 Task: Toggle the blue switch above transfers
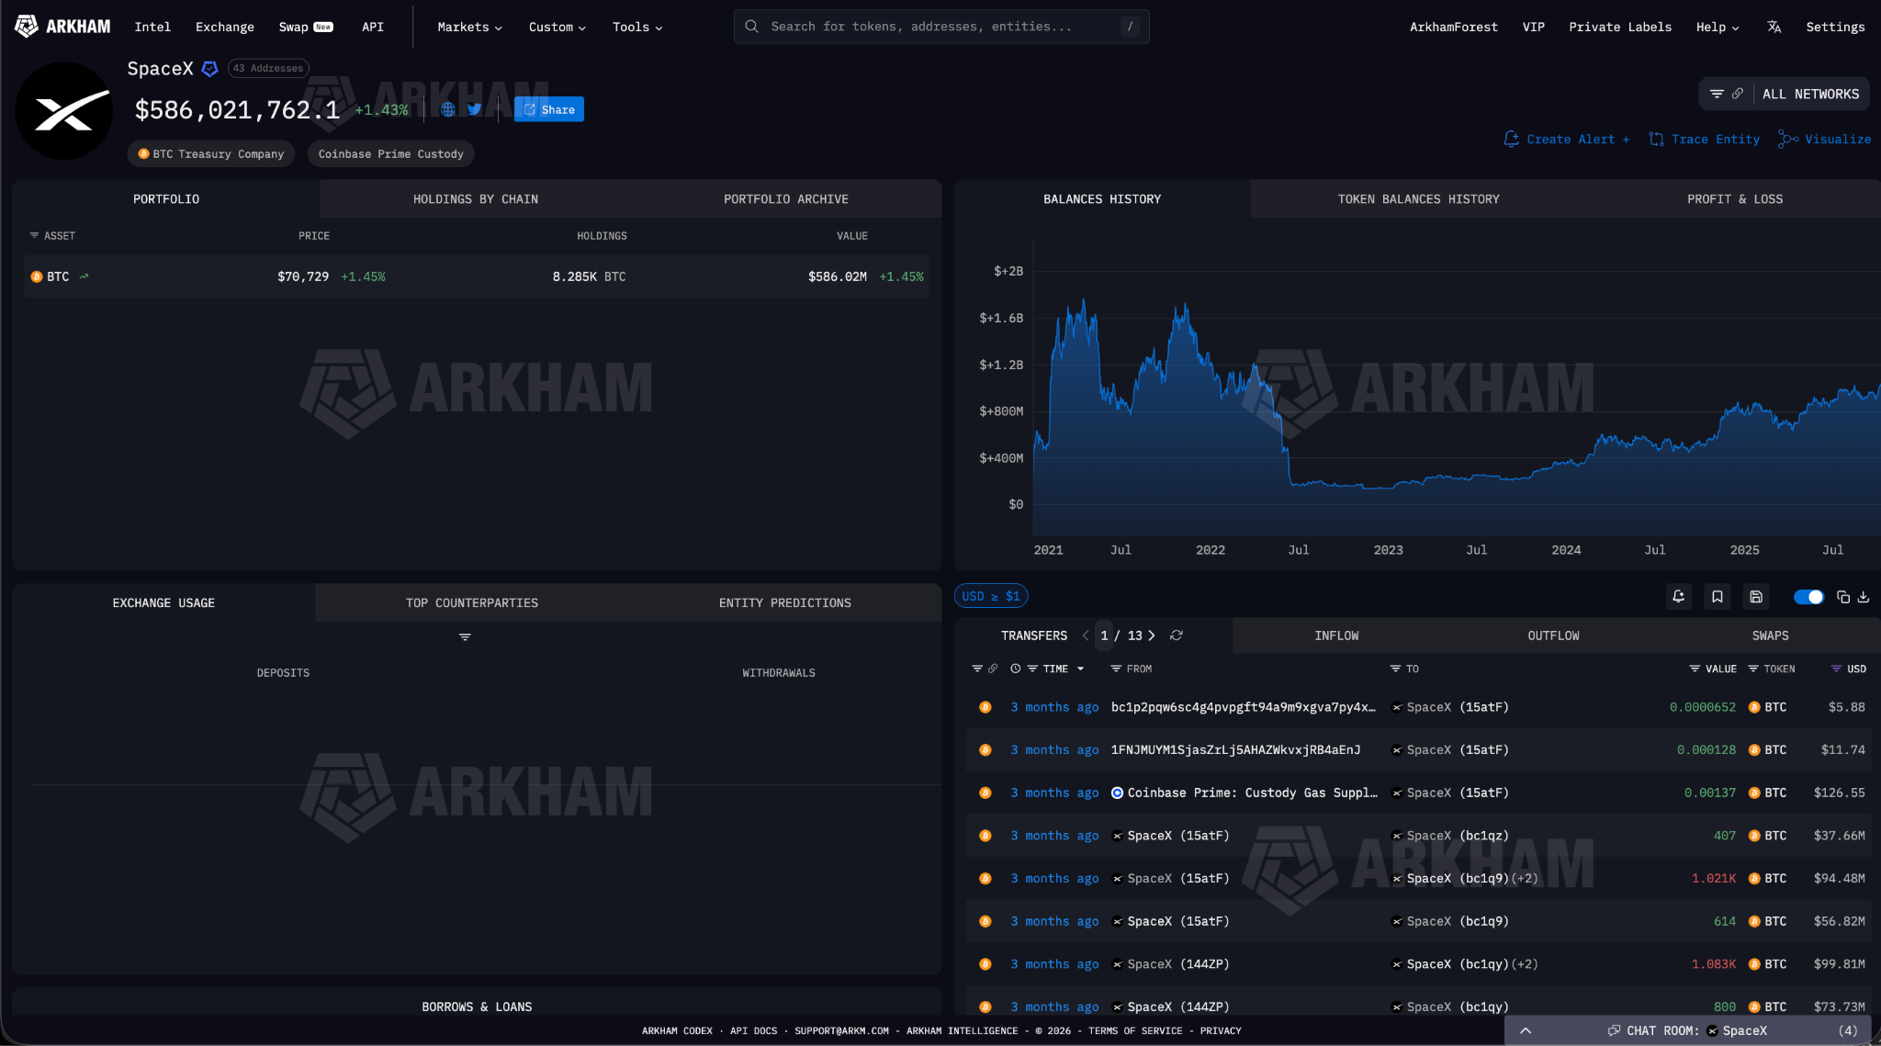1808,597
